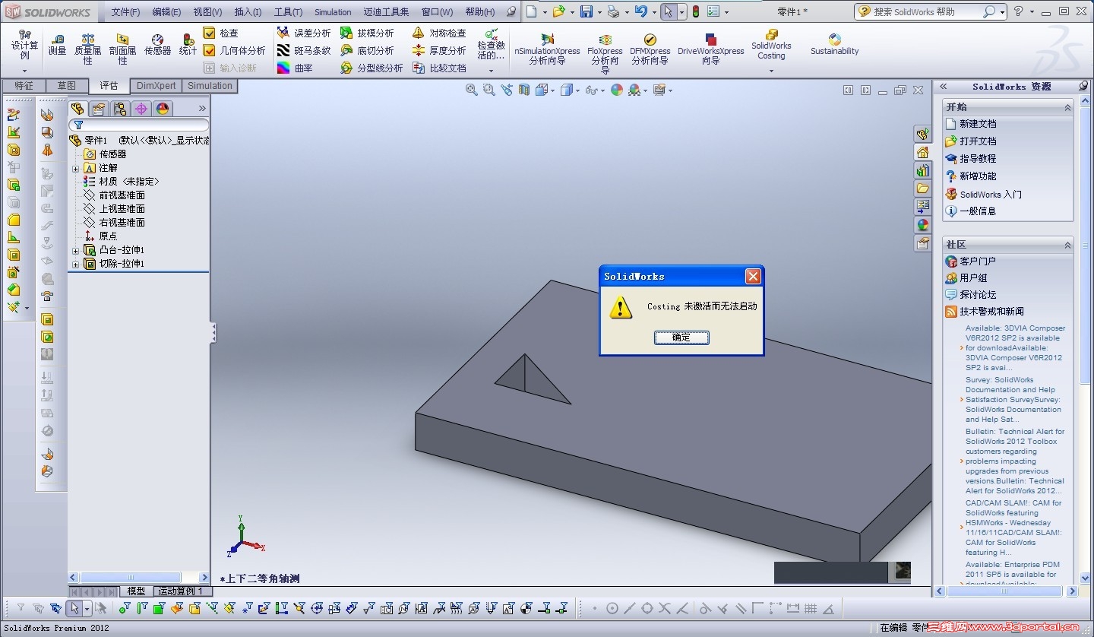The image size is (1094, 637).
Task: Expand the 凸台-拉伸1 feature node
Action: pyautogui.click(x=75, y=250)
